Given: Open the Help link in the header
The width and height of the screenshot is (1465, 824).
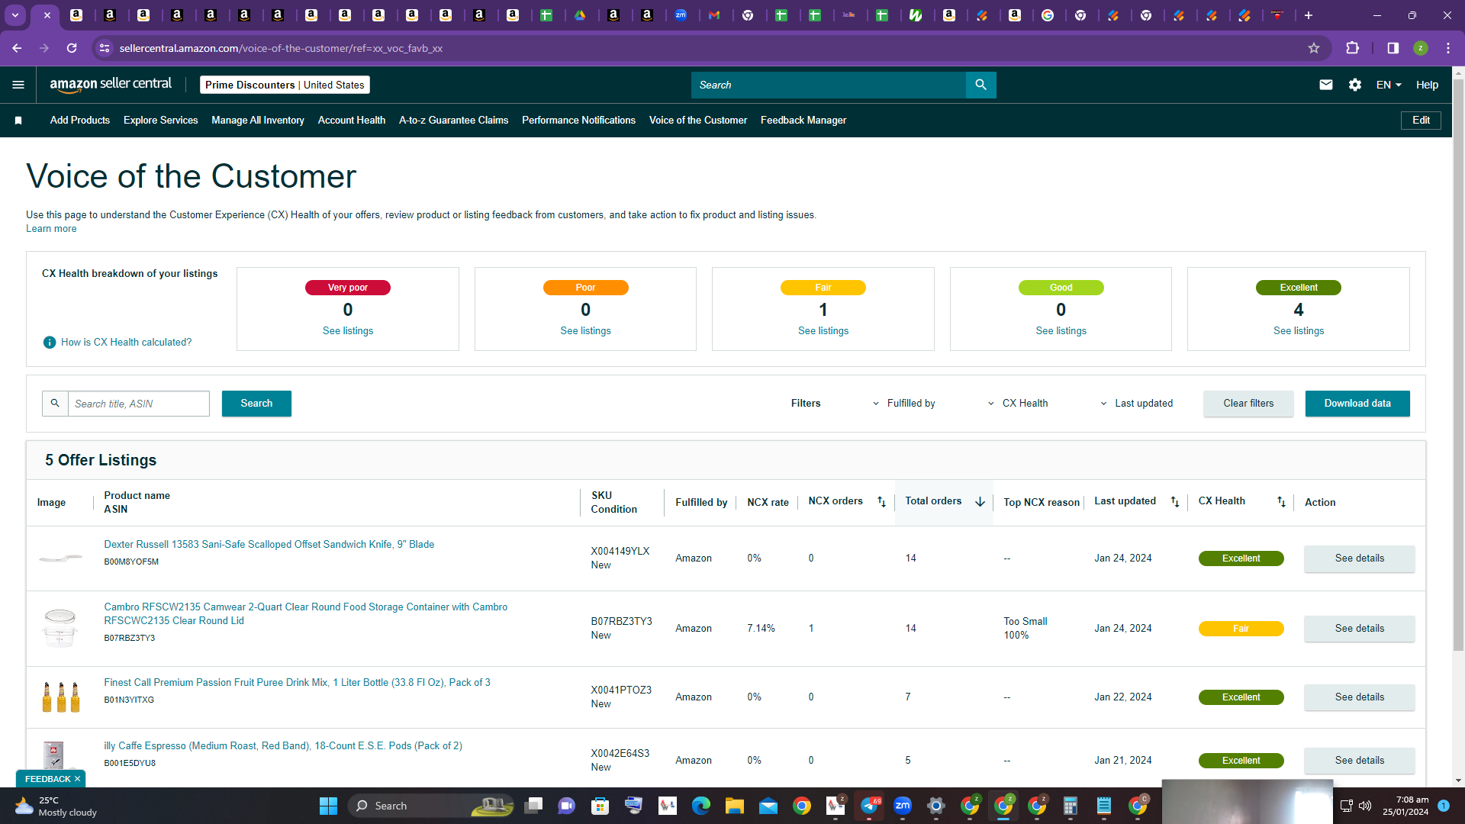Looking at the screenshot, I should tap(1427, 85).
